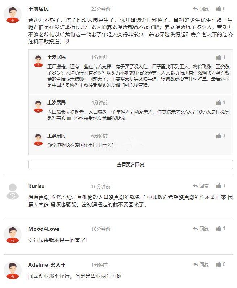Open the top commenter 土澳居民's avatar
The width and height of the screenshot is (237, 288).
(x=13, y=14)
